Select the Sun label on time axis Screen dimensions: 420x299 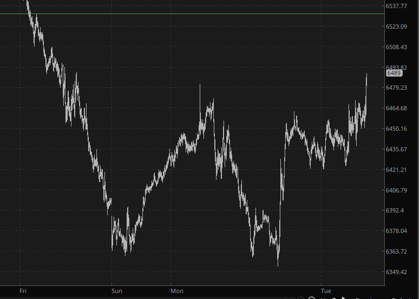pos(117,291)
